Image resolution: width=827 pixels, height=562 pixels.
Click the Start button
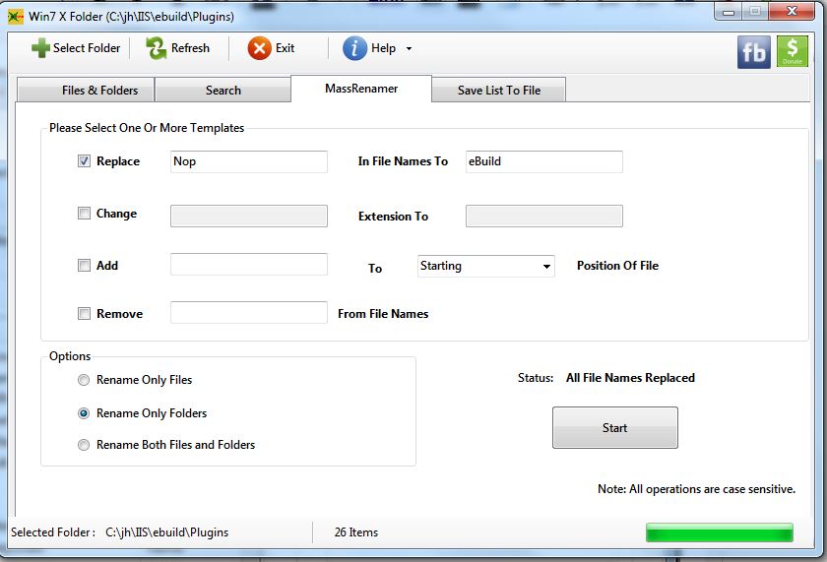pyautogui.click(x=615, y=427)
